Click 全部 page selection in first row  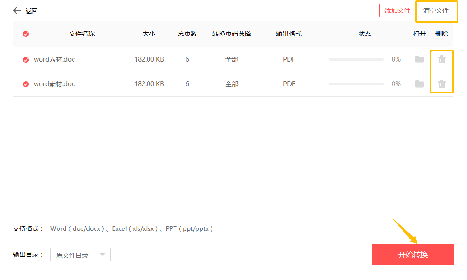pos(232,59)
